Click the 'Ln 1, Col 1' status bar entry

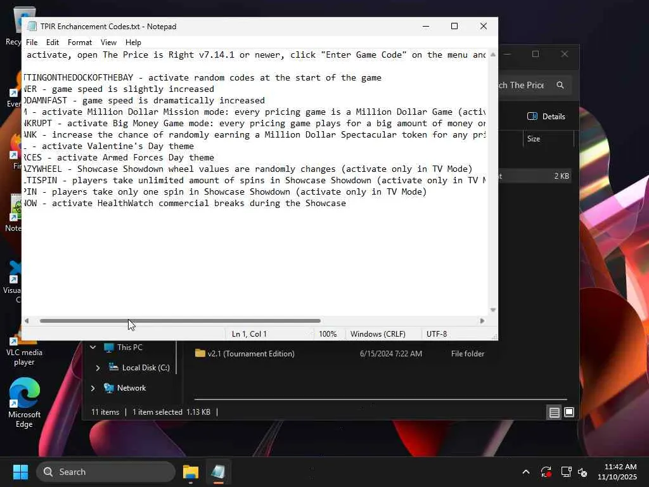(x=249, y=334)
